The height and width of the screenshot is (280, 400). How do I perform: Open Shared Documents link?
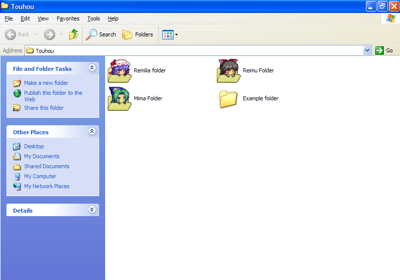pyautogui.click(x=47, y=166)
